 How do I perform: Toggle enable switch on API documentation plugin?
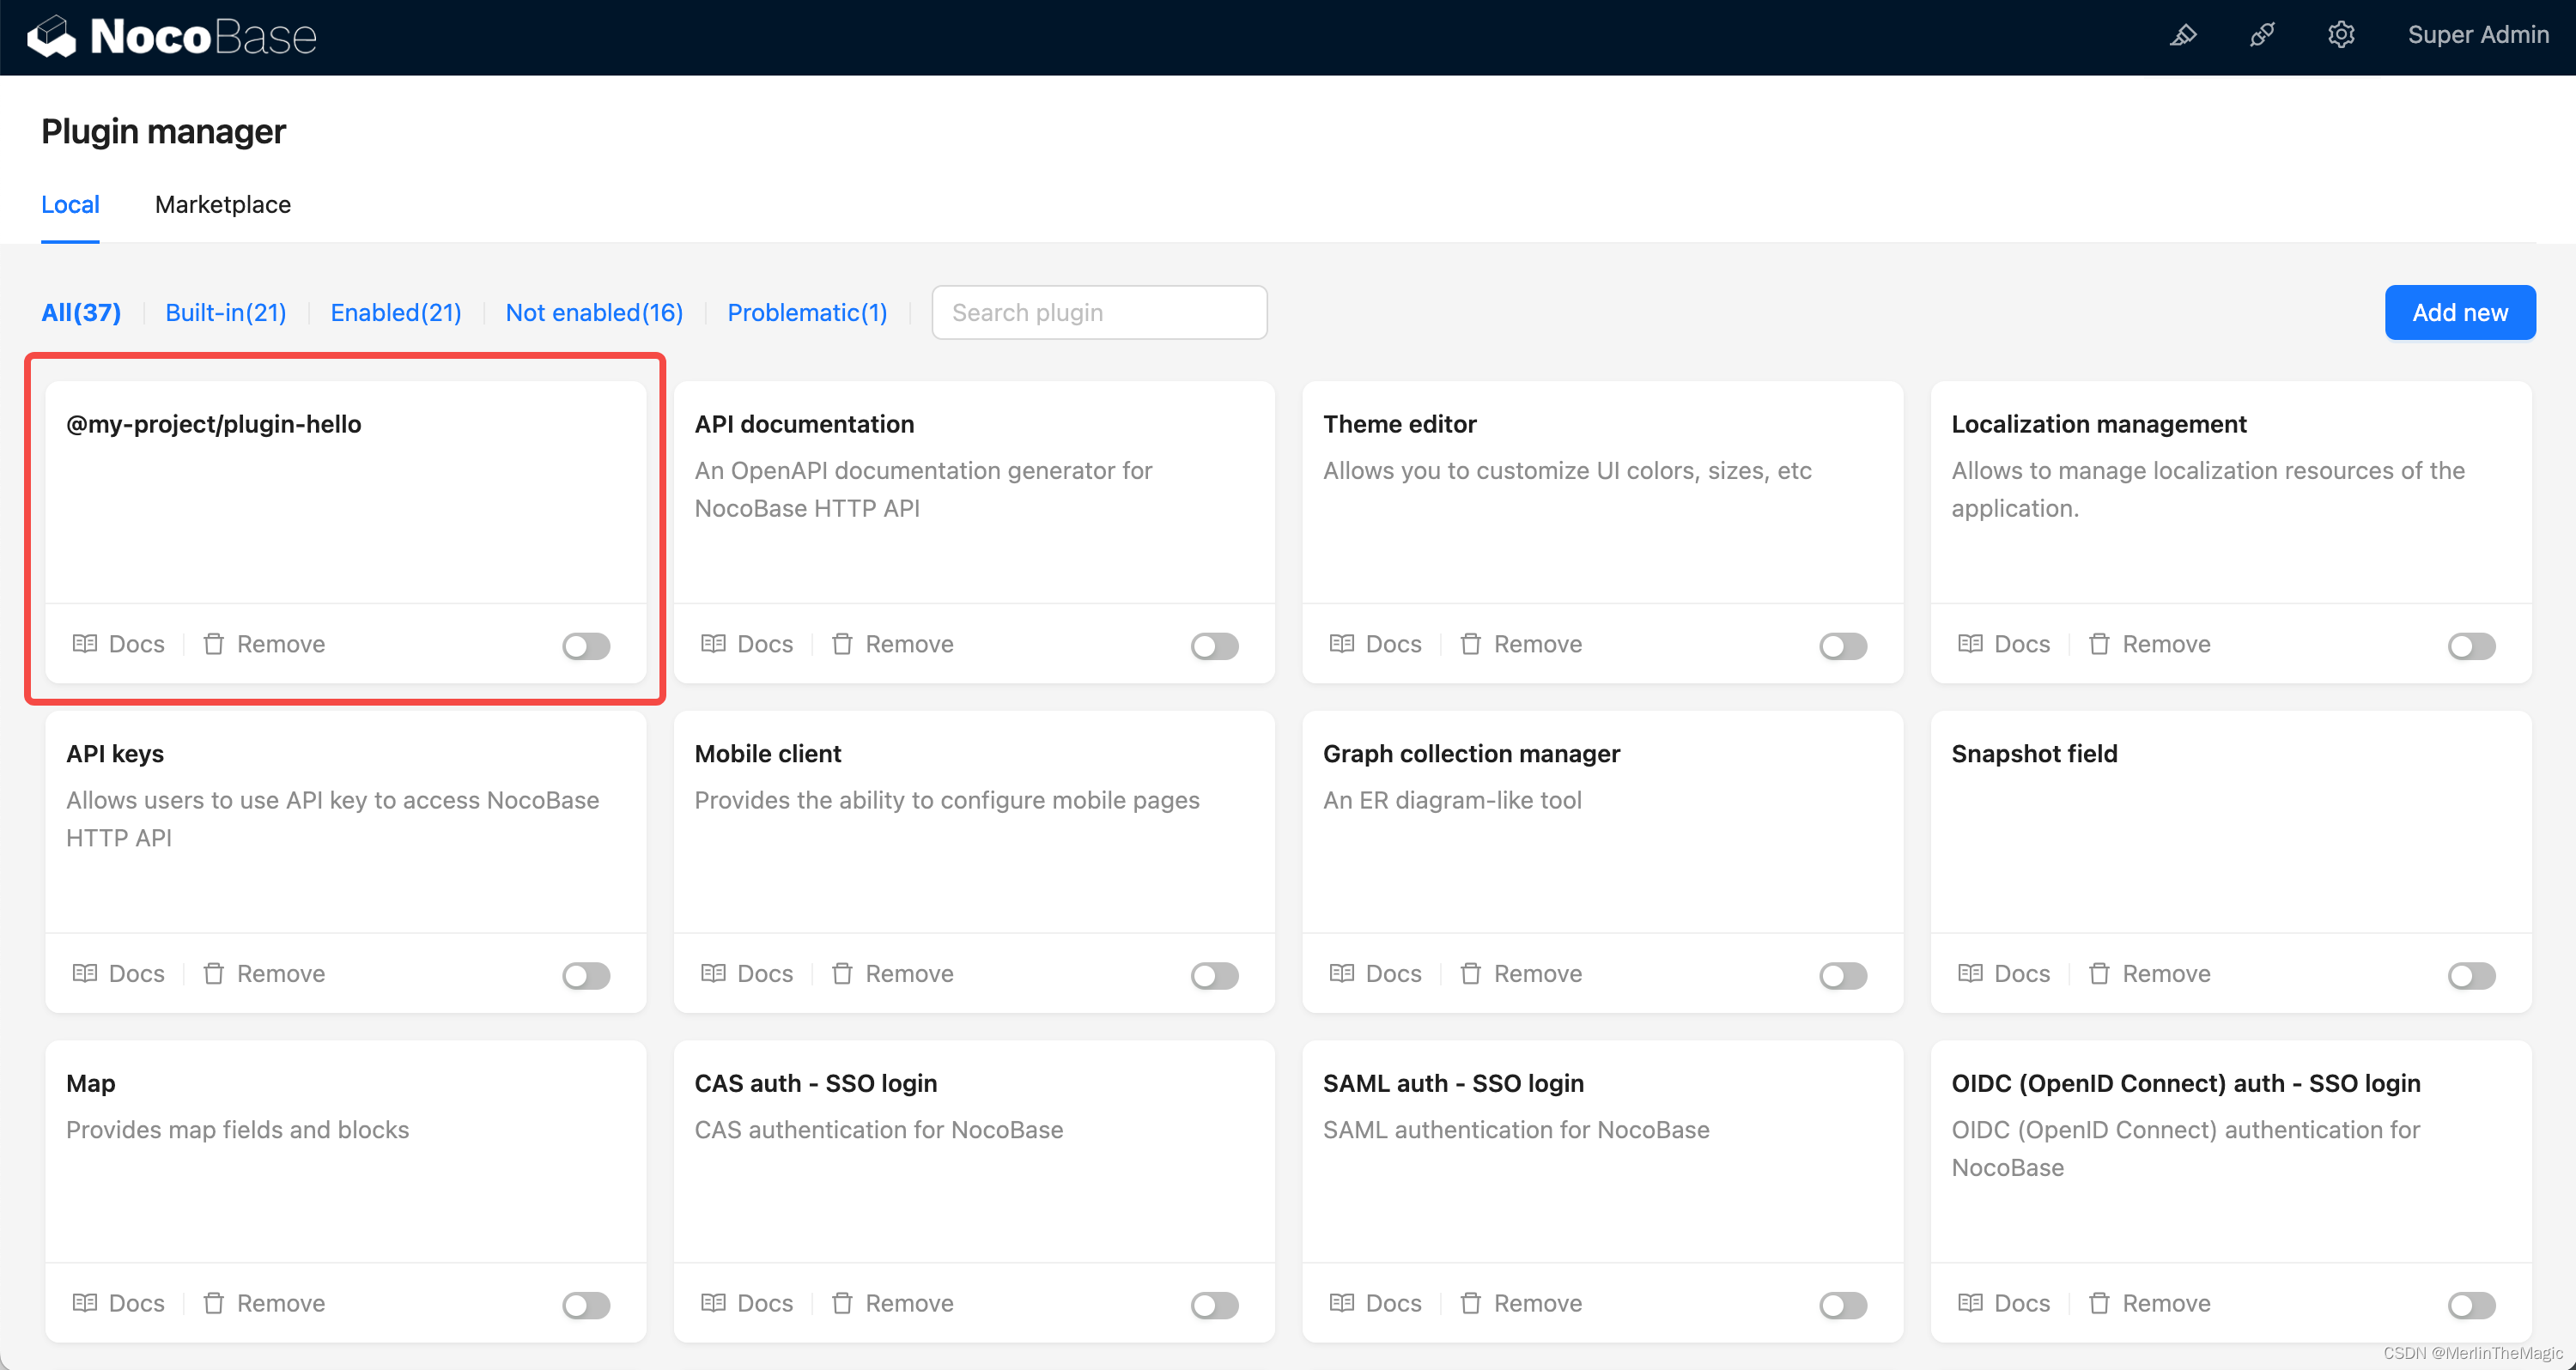click(1215, 644)
